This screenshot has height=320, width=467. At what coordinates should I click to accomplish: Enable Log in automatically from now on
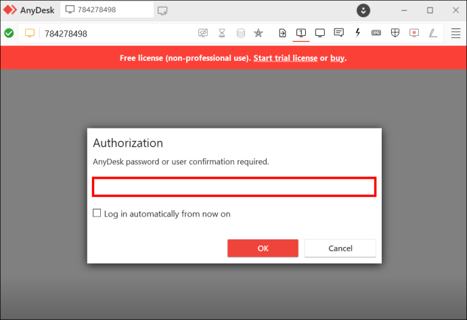pos(97,213)
